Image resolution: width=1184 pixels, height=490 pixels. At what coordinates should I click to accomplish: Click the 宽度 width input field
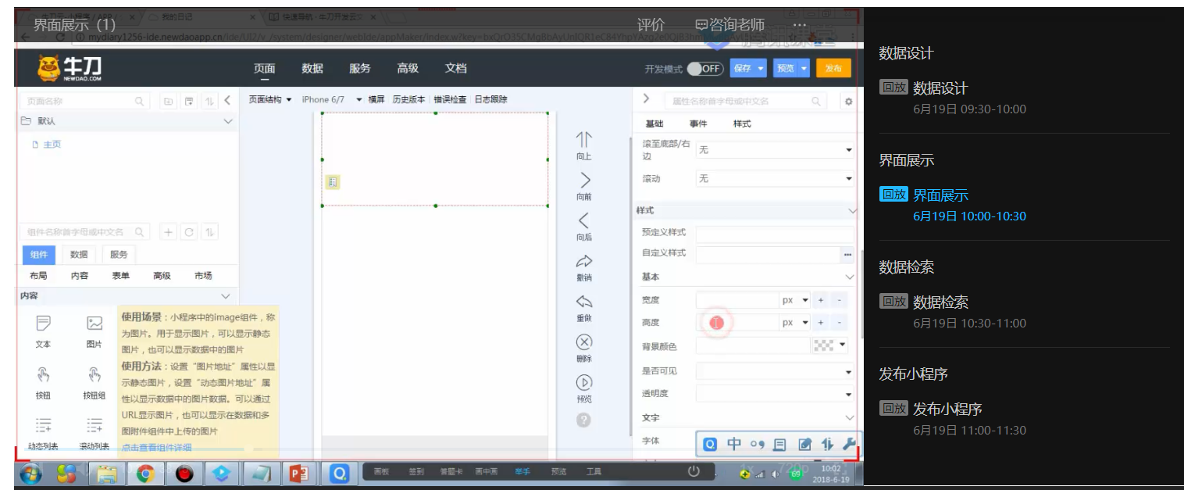(x=736, y=300)
